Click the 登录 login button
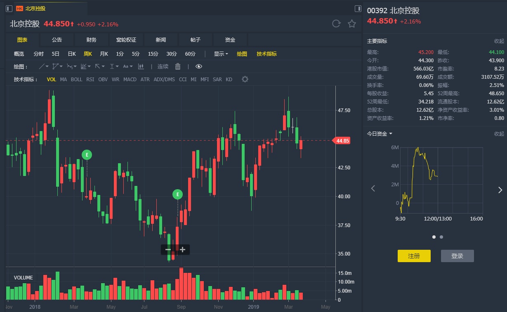 pyautogui.click(x=457, y=256)
